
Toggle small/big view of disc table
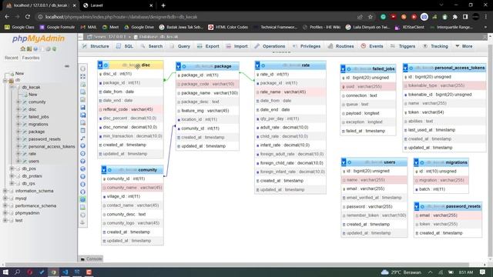[100, 65]
